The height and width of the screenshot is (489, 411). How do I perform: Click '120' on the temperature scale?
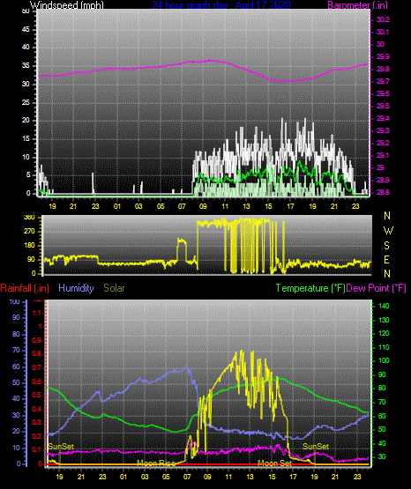(x=384, y=333)
